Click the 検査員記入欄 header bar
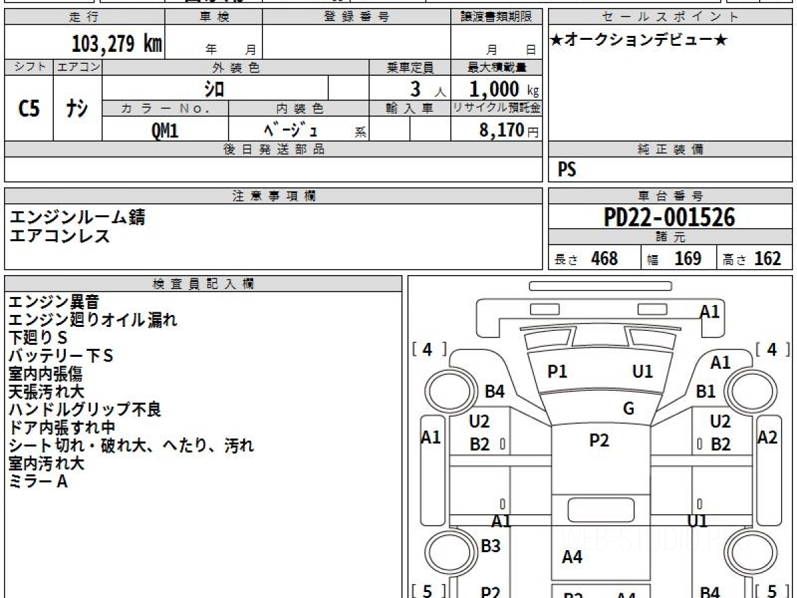Screen dimensions: 797x598 pos(203,284)
